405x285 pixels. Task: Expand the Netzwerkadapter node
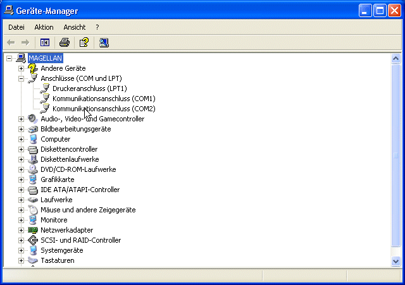pyautogui.click(x=21, y=230)
